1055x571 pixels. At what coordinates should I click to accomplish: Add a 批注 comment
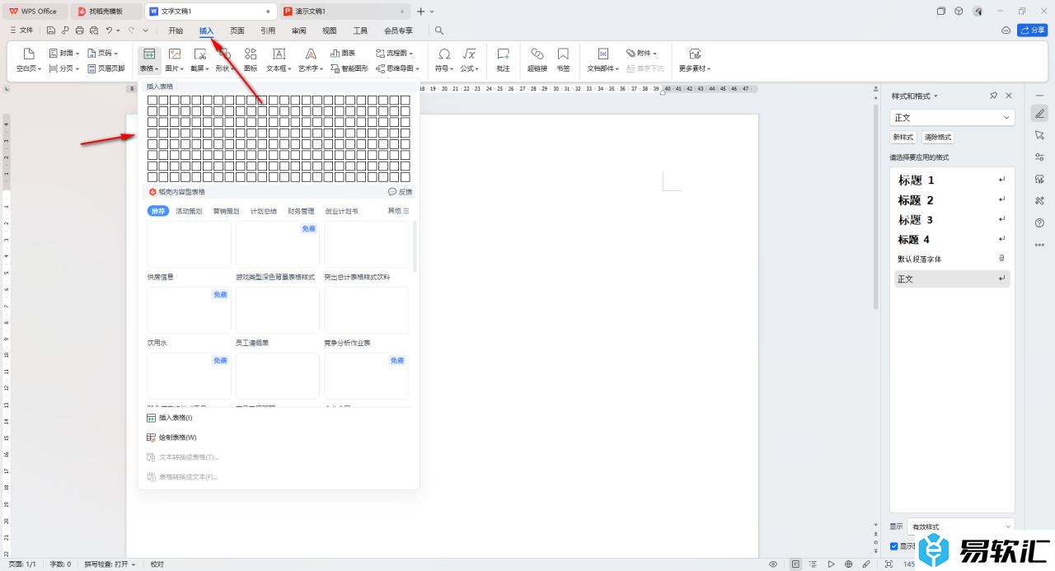coord(503,59)
